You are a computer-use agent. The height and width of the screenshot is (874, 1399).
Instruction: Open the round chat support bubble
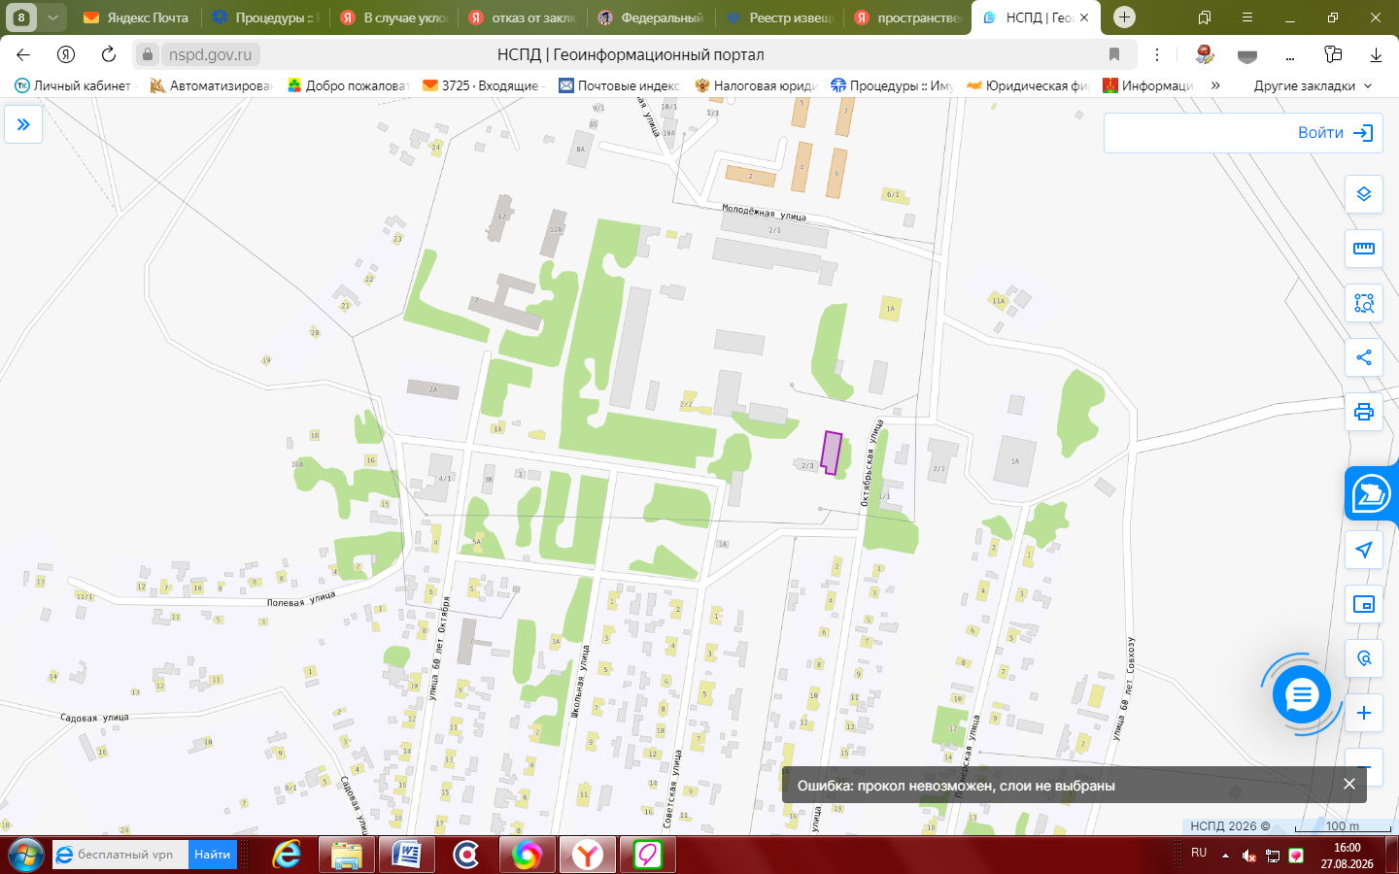[x=1302, y=694]
